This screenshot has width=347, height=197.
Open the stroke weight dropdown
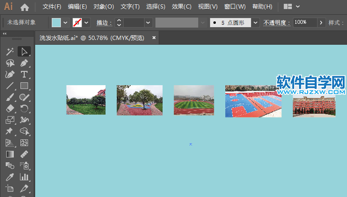148,23
